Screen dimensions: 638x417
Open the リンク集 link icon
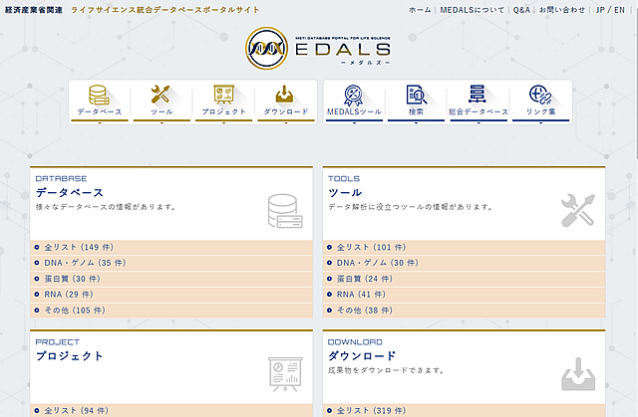click(540, 95)
